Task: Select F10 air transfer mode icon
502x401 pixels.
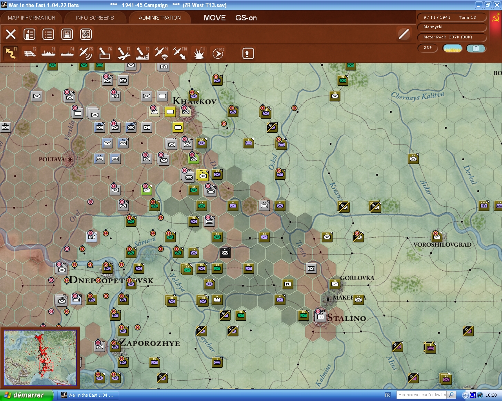Action: [x=180, y=53]
